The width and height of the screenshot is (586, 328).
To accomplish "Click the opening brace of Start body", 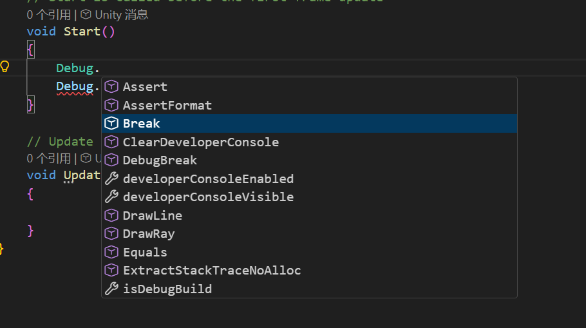I will tap(31, 50).
